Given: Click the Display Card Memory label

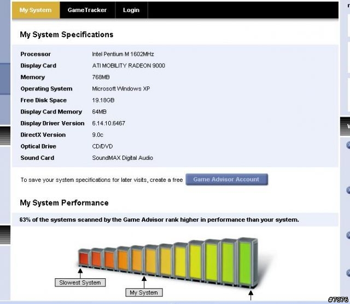Looking at the screenshot, I should [x=51, y=112].
